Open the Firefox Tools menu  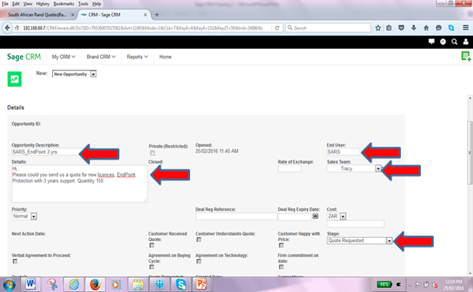tap(83, 4)
